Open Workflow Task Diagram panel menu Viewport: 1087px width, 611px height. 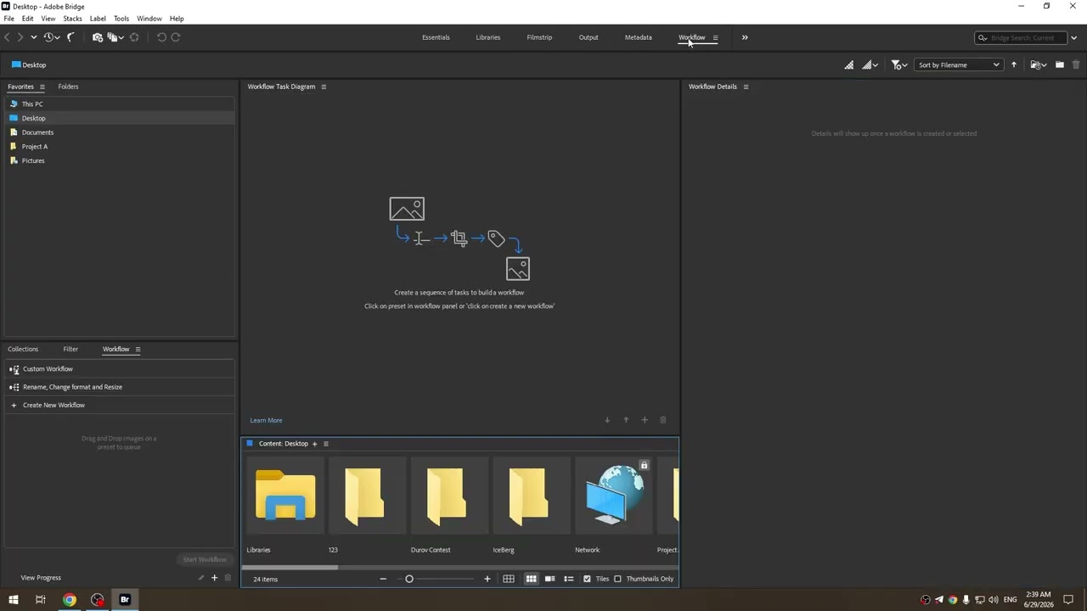[324, 87]
